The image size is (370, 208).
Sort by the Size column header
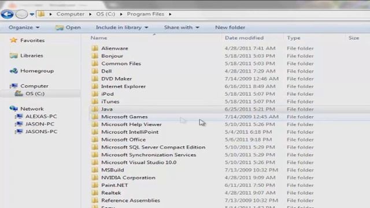[x=354, y=38]
